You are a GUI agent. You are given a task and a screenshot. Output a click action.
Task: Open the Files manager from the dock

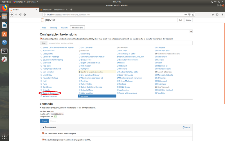(x=4, y=17)
